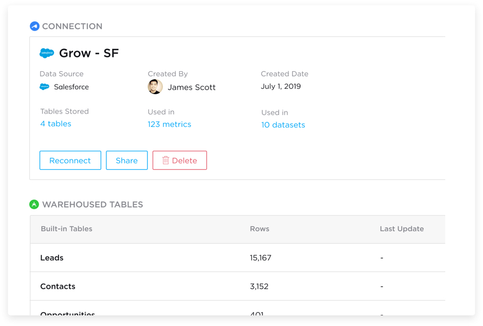Open the 10 datasets link
This screenshot has height=326, width=483.
[283, 125]
